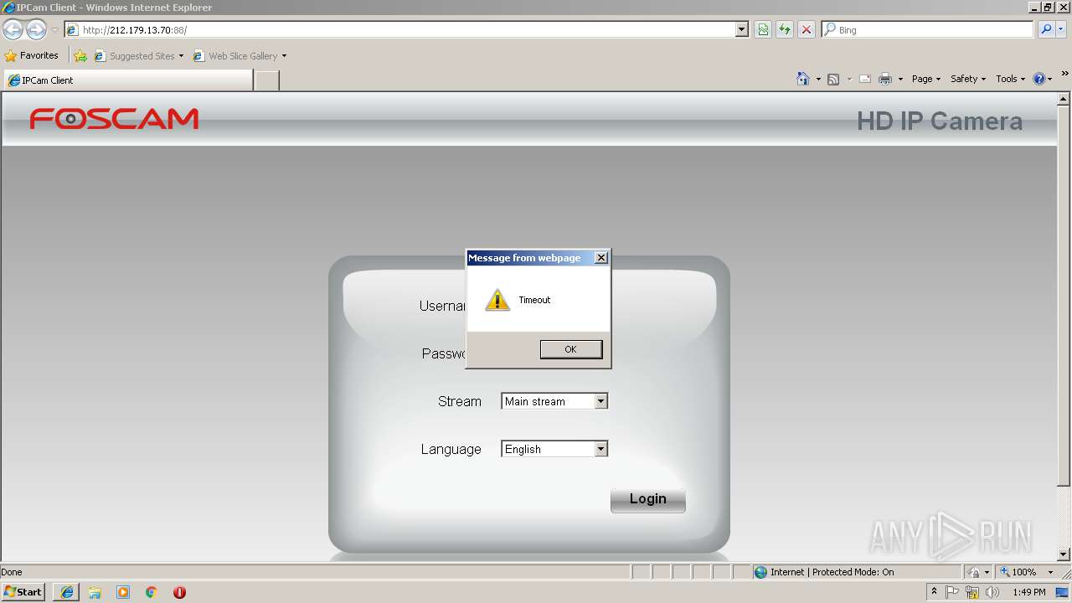The width and height of the screenshot is (1072, 603).
Task: Click the Add to Favorites Bar icon
Action: click(80, 56)
